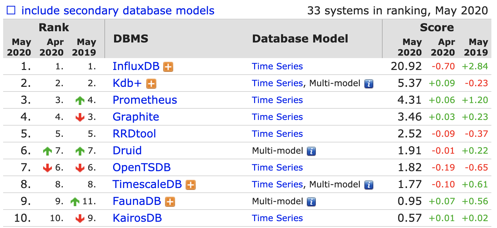Click the orange plus icon beside InfluxDB
Viewport: 497px width, 228px height.
tap(168, 67)
